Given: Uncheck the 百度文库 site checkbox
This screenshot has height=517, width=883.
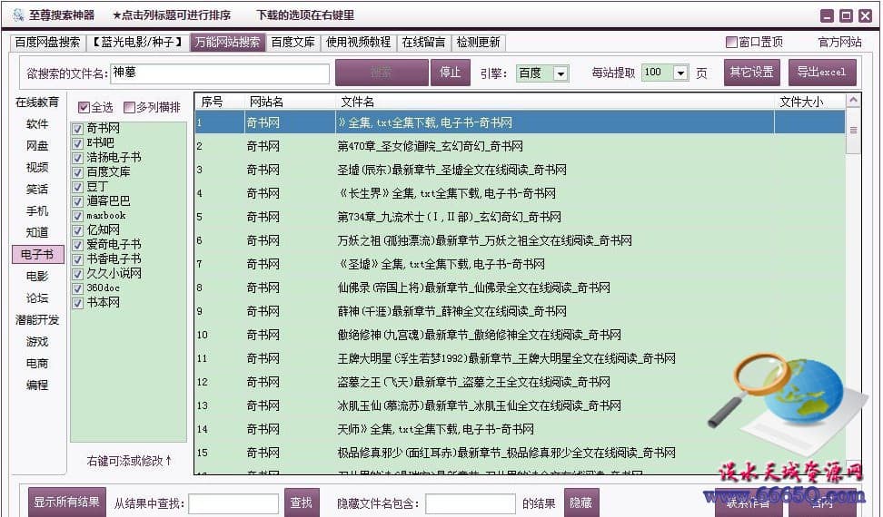Looking at the screenshot, I should [x=78, y=172].
